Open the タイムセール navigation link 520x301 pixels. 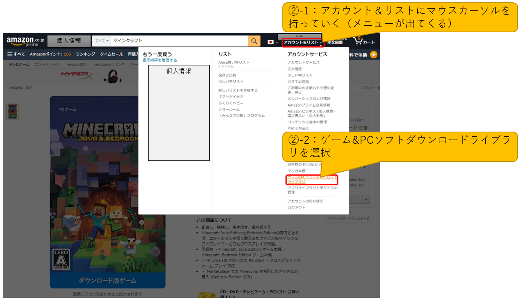coord(111,55)
